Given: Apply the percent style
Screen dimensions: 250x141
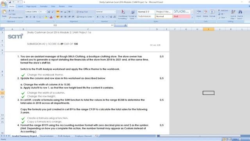Looking at the screenshot, I should [x=103, y=17].
